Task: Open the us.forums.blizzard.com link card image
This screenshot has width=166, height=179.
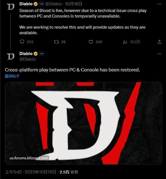Action: tap(83, 123)
